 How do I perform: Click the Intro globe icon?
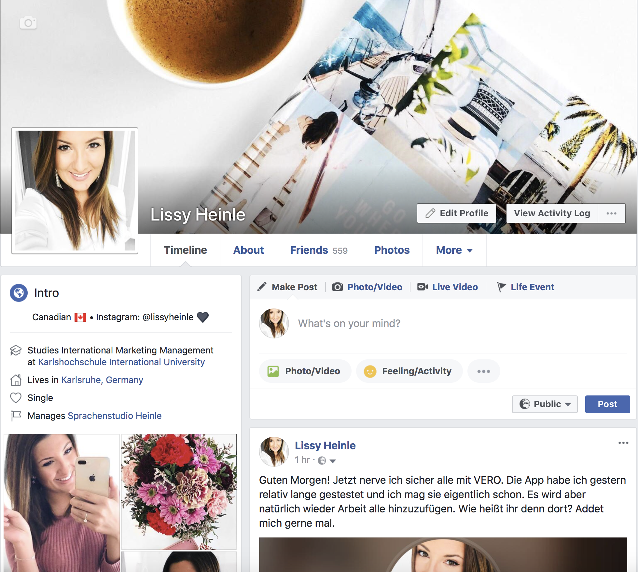tap(19, 293)
